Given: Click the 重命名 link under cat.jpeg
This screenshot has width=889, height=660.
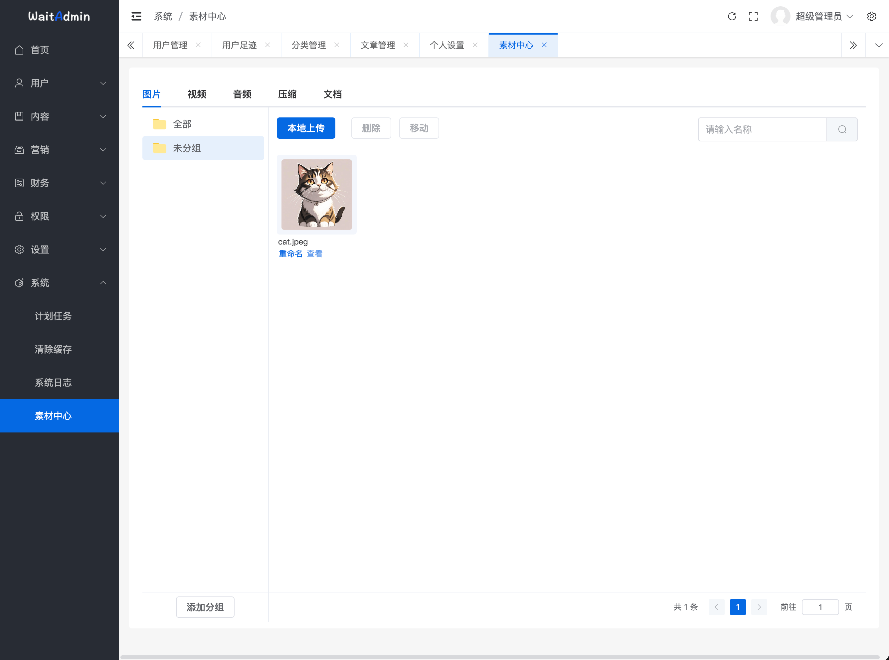Looking at the screenshot, I should (x=290, y=254).
